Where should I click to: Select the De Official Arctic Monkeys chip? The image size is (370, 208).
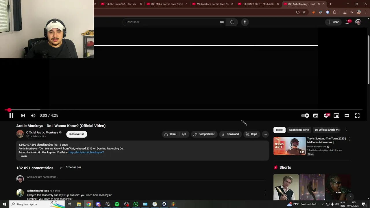tap(328, 130)
